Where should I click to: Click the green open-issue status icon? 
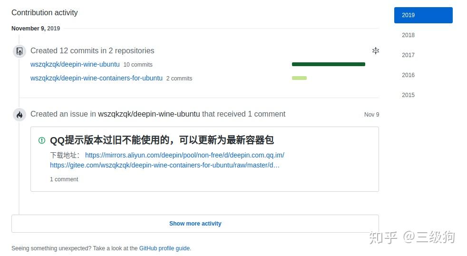click(42, 140)
